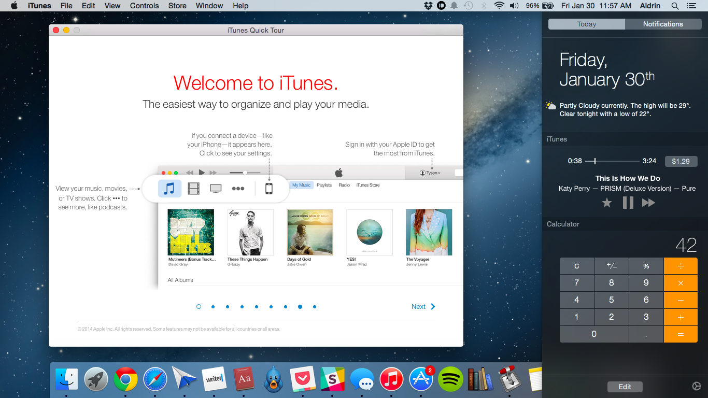Open Slack from the Dock

point(333,379)
